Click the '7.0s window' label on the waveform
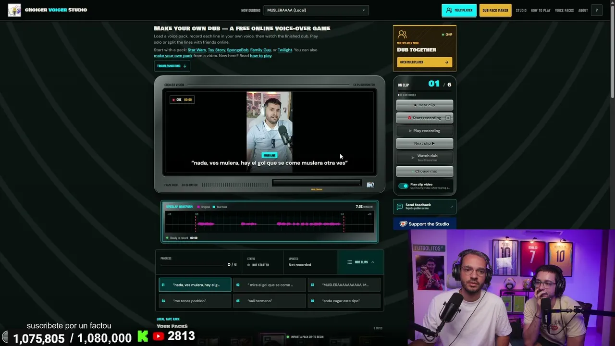The width and height of the screenshot is (615, 346). pyautogui.click(x=364, y=207)
